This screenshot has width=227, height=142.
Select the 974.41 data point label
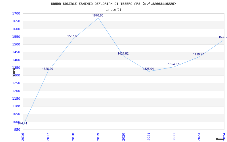pos(22,124)
